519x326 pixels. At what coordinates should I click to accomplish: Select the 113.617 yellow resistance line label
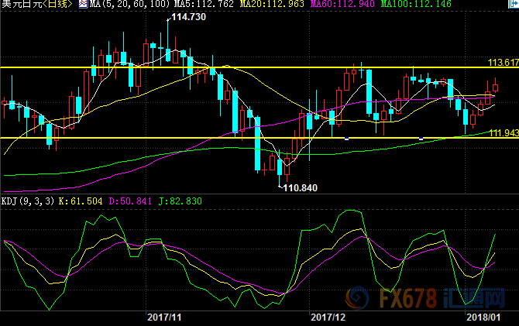tap(503, 62)
